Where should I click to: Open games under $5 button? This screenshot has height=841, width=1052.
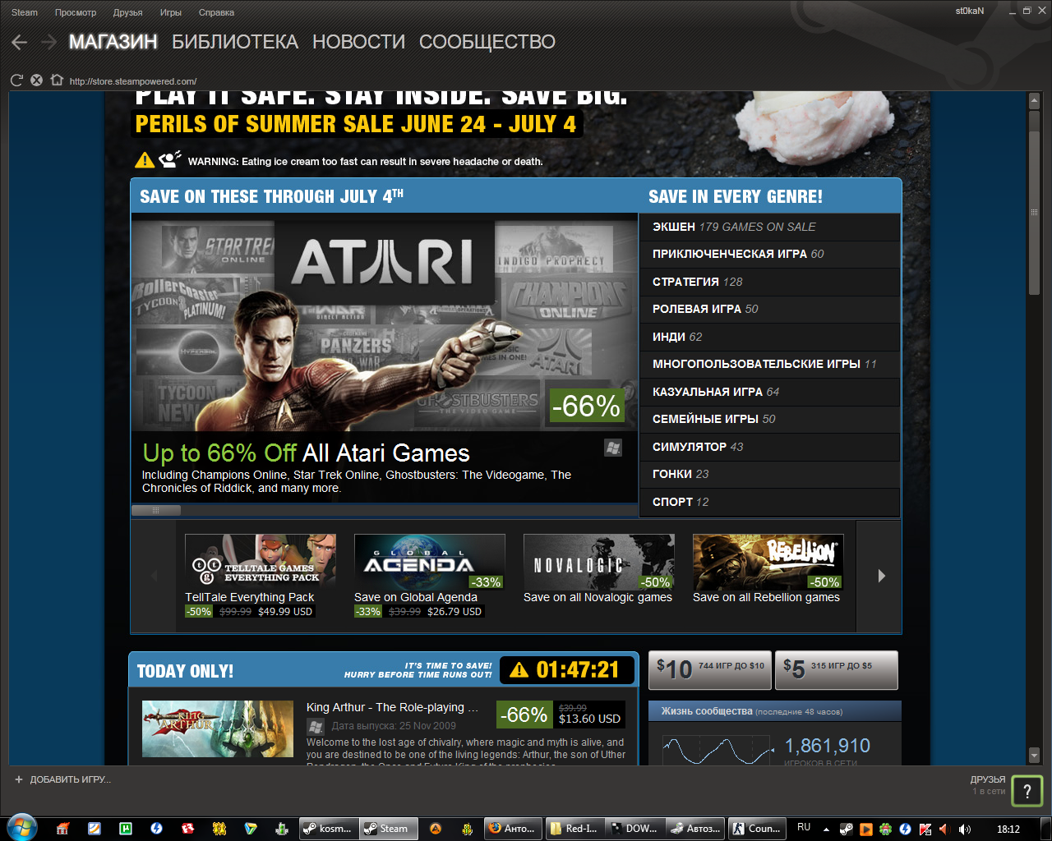point(836,670)
